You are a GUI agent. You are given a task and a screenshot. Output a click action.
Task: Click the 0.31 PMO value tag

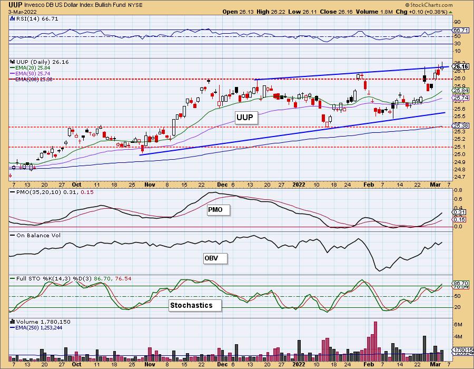coord(458,212)
